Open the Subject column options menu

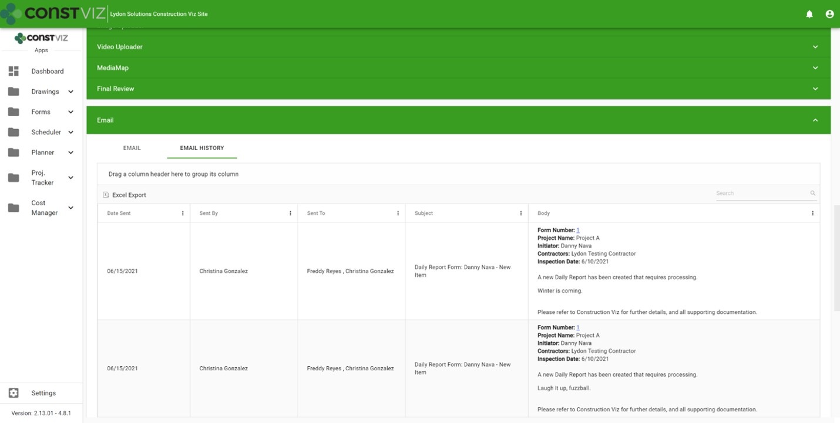[520, 214]
